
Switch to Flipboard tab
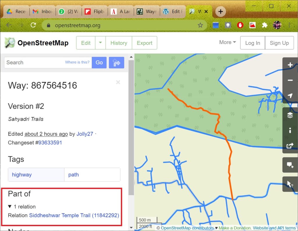[x=95, y=12]
